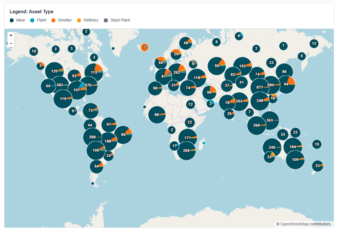Open the 268 cluster in Peru

93,137
